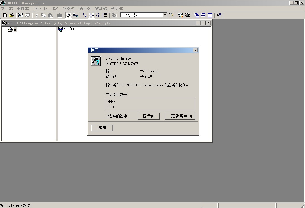Click the New project toolbar icon
This screenshot has width=305, height=208.
point(5,15)
